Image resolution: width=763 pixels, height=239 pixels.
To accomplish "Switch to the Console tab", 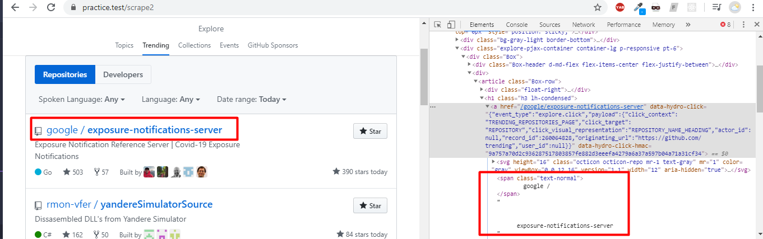I will (516, 25).
